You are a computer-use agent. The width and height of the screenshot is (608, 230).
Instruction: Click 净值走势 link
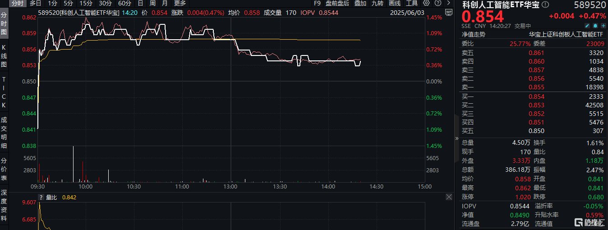pos(473,34)
